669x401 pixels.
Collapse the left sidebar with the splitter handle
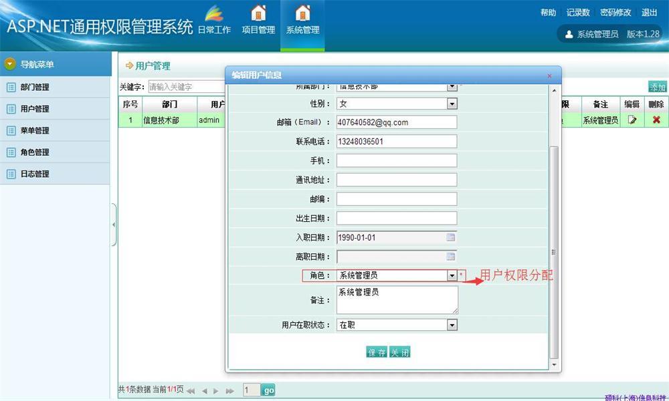point(114,225)
